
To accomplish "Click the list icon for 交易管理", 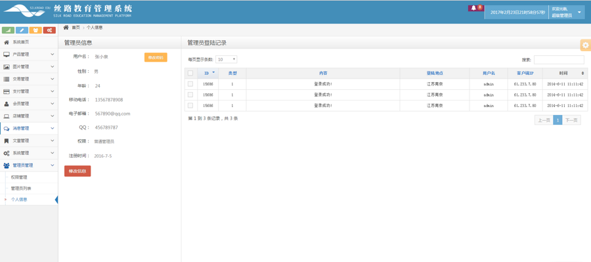I will pyautogui.click(x=7, y=79).
